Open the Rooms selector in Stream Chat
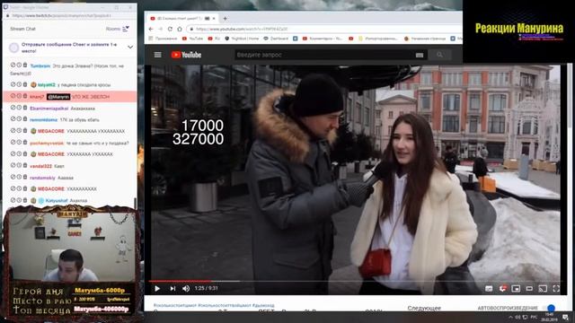The image size is (575, 323). 117,29
